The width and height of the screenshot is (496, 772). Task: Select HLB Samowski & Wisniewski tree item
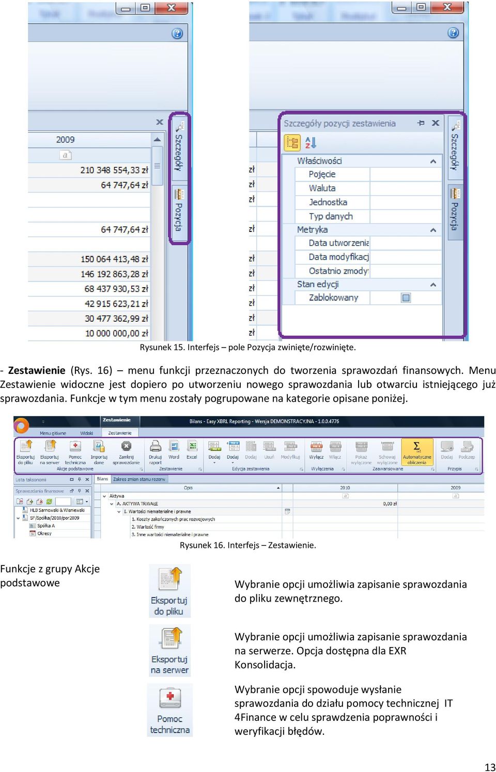tap(57, 510)
